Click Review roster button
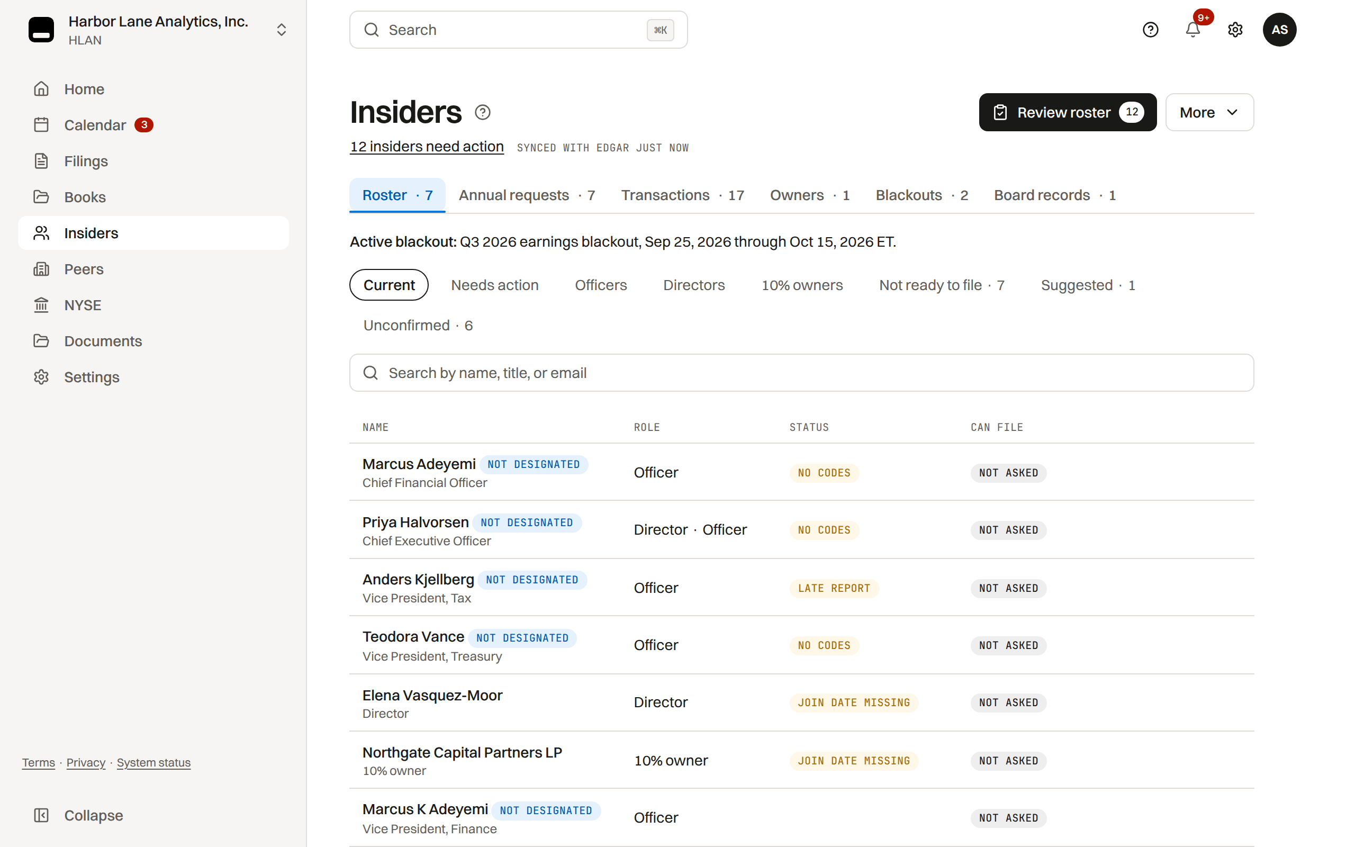1355x847 pixels. click(x=1067, y=112)
